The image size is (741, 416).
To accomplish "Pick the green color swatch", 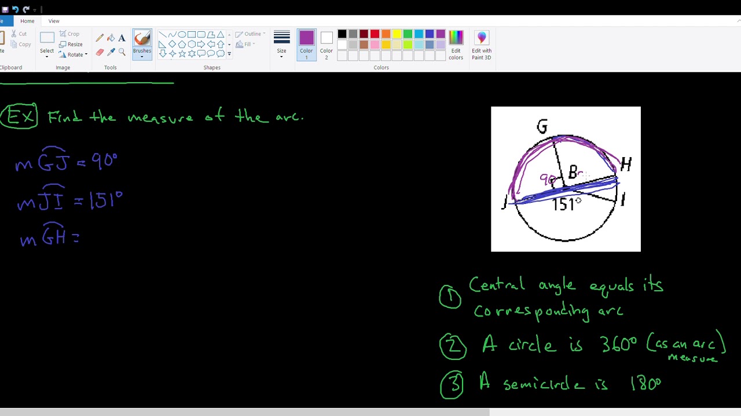I will tap(408, 34).
